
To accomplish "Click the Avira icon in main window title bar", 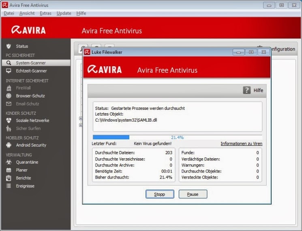I will click(x=5, y=5).
